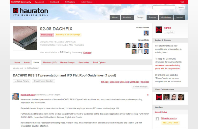Screen dimensions: 198x129
Task: Click the hauraton logo in the header
Action: pos(30,12)
